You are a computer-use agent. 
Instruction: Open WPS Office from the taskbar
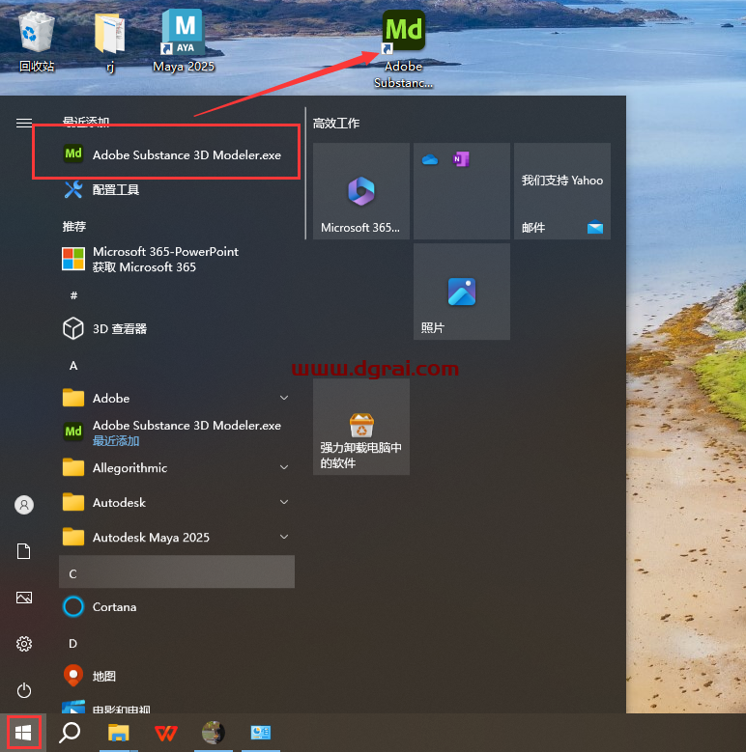tap(166, 733)
